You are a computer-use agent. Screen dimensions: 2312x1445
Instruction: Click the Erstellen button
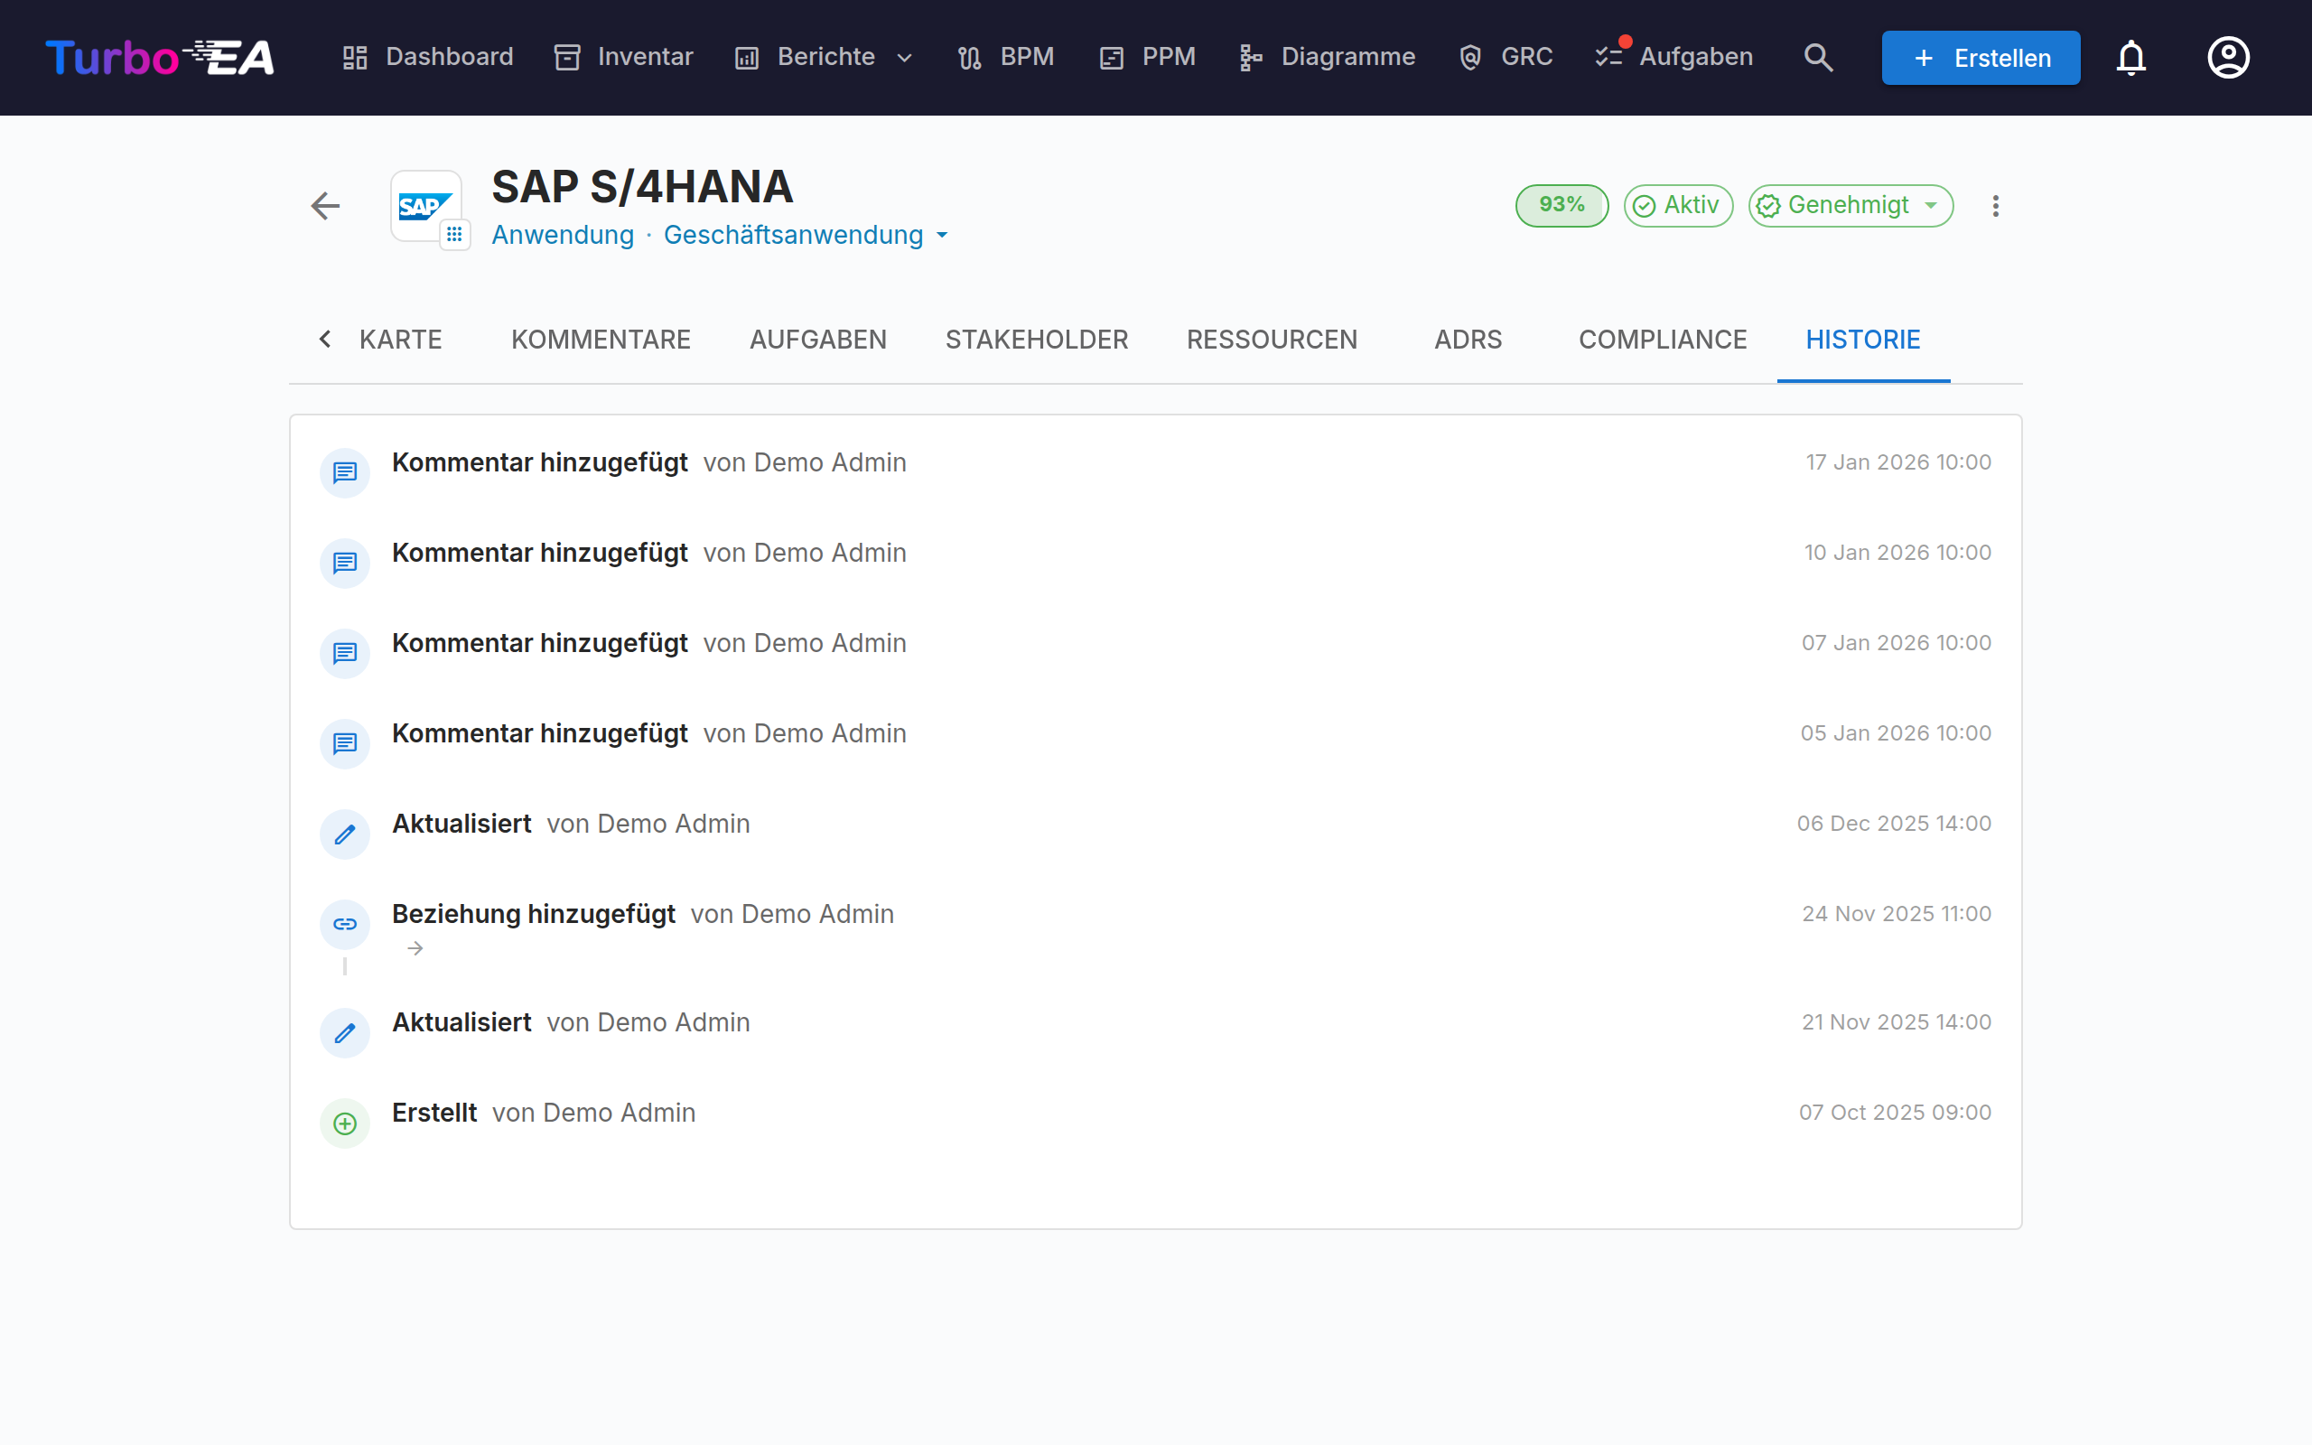point(1981,57)
